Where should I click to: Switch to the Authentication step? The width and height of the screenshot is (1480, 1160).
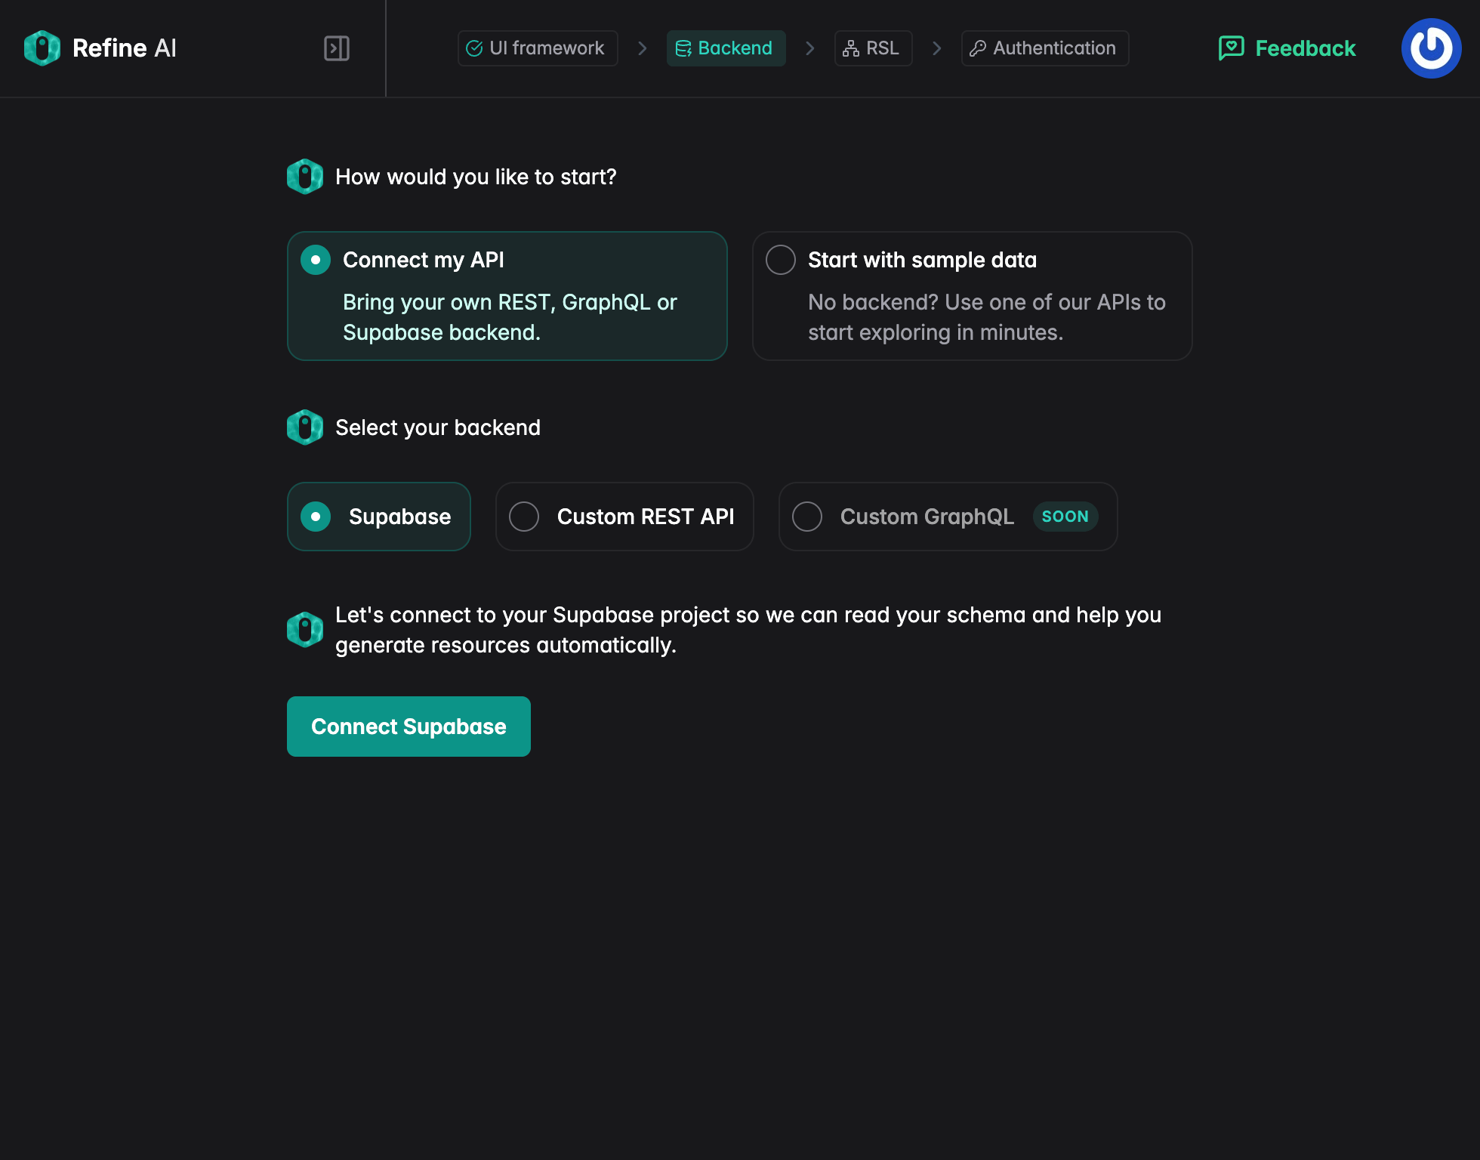pos(1044,48)
